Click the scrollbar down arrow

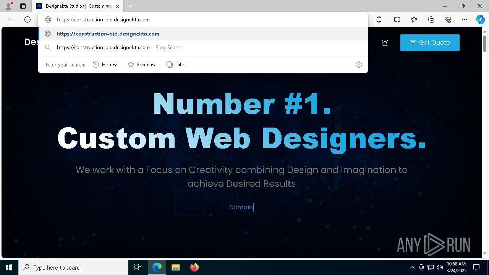coord(484,253)
